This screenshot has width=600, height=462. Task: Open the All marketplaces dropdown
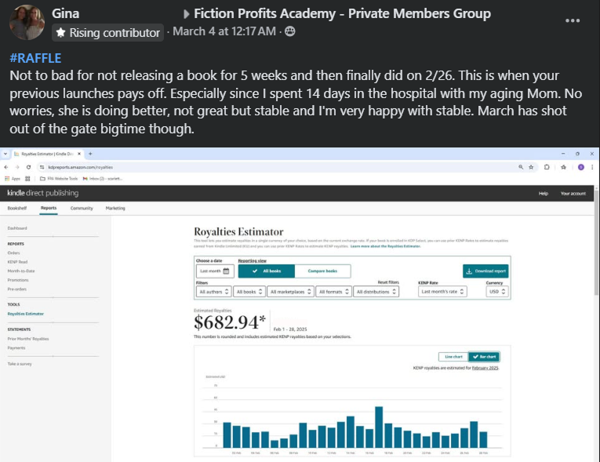289,291
